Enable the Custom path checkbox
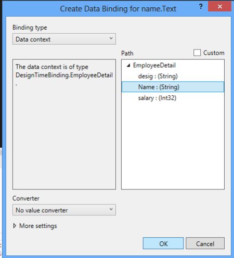 click(197, 53)
